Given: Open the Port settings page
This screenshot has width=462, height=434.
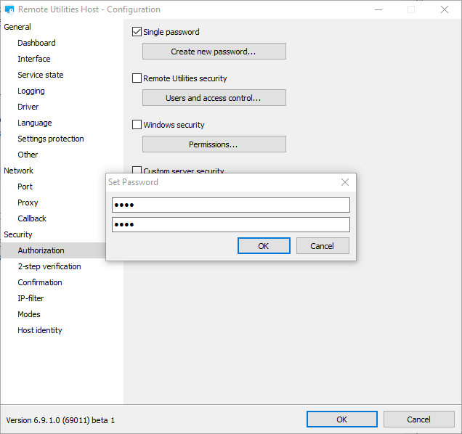Looking at the screenshot, I should [x=25, y=187].
